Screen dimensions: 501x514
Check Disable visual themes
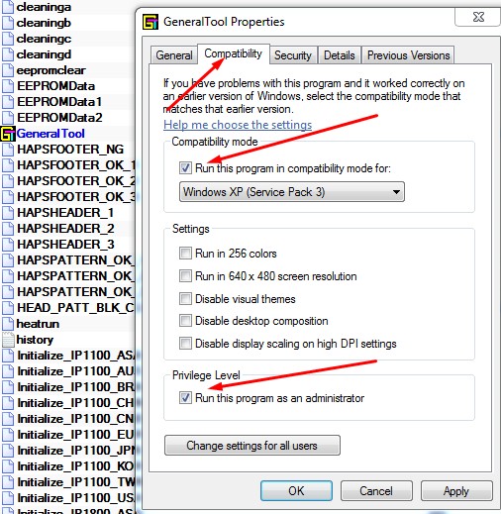click(185, 299)
